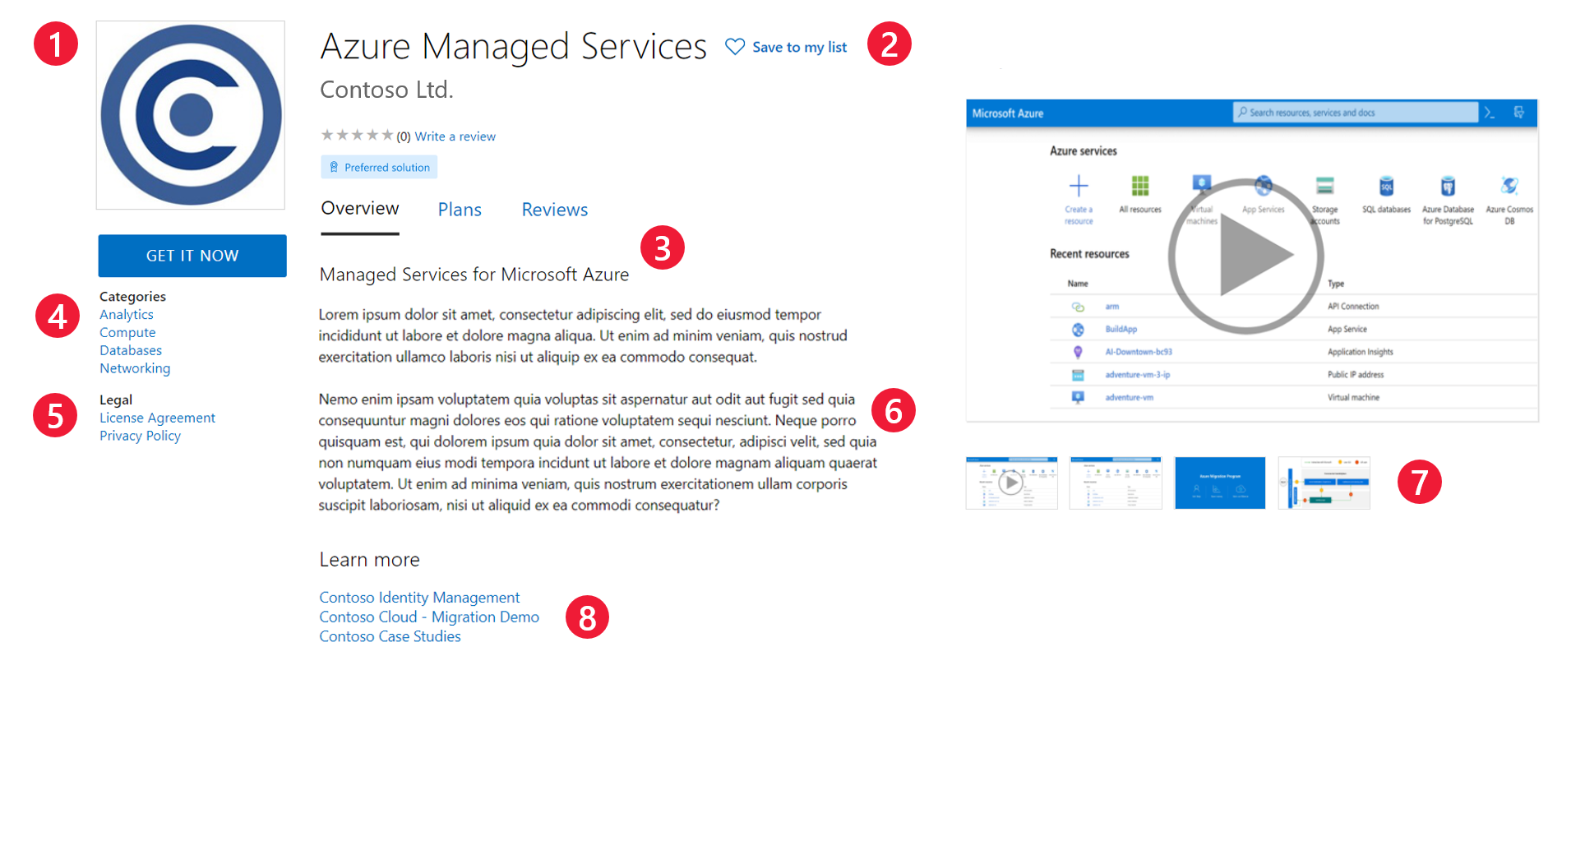Click the Preferred solution badge
1585x841 pixels.
[379, 167]
